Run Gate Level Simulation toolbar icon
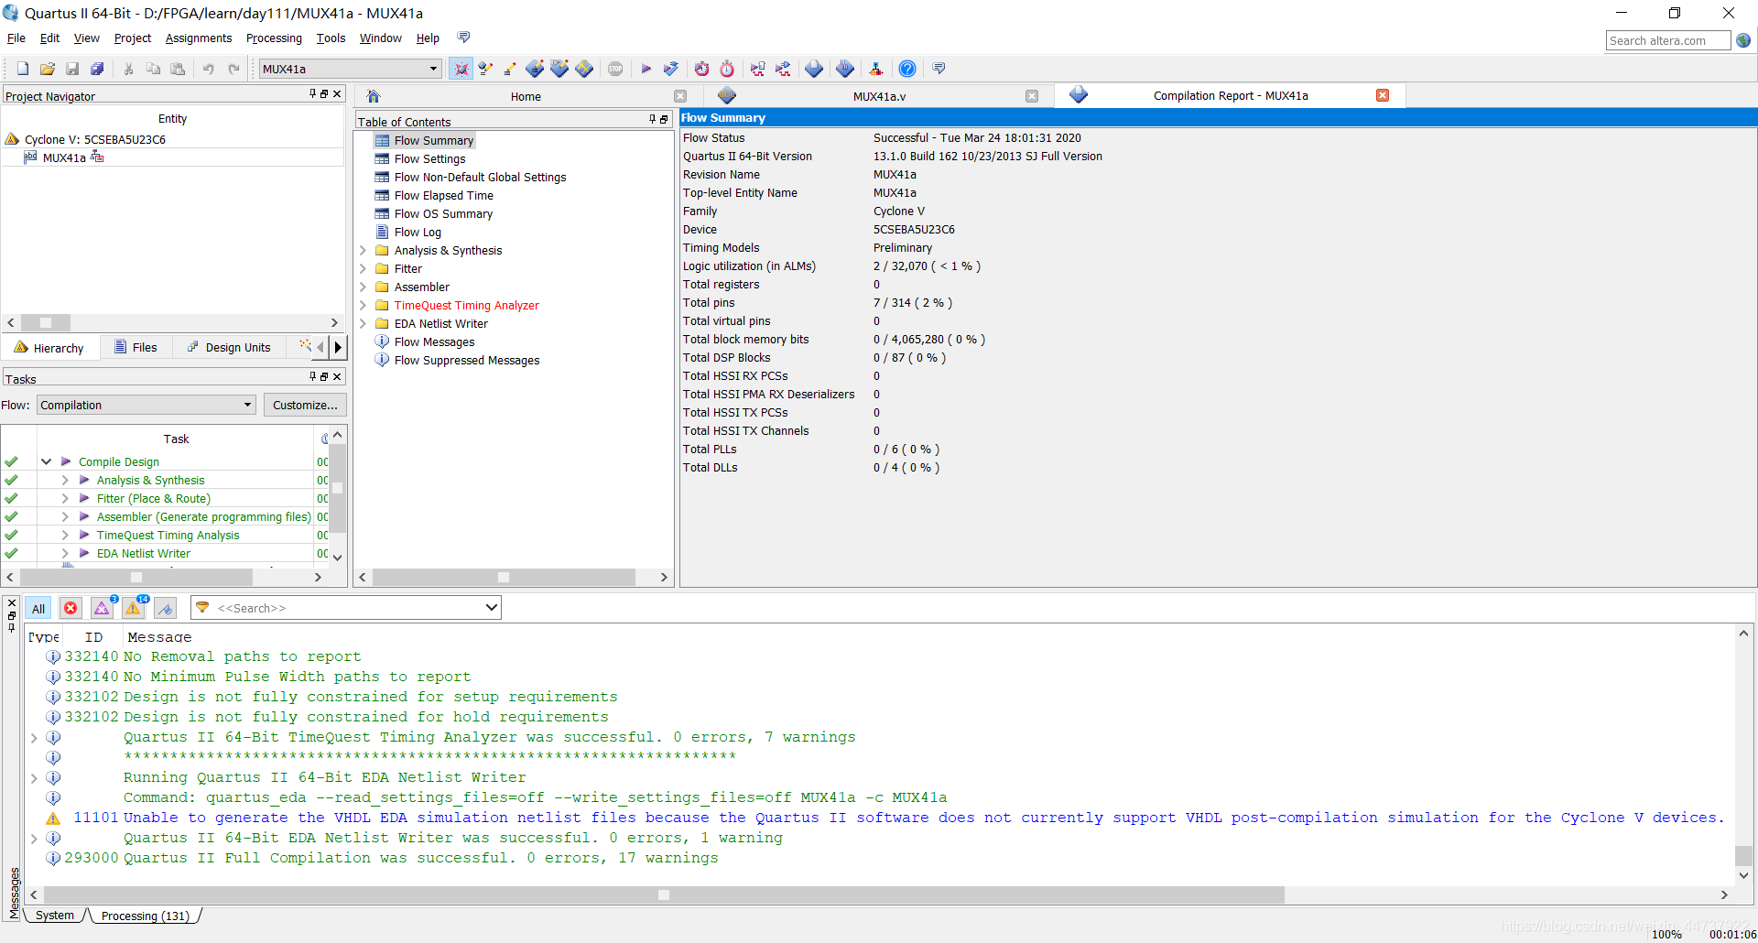This screenshot has width=1758, height=943. click(x=783, y=69)
